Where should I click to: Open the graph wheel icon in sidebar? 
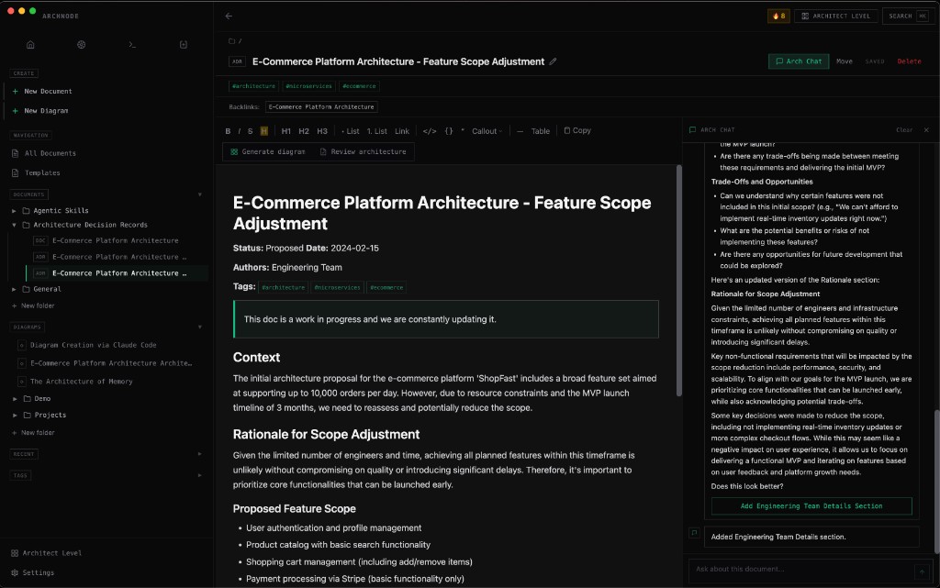point(82,44)
